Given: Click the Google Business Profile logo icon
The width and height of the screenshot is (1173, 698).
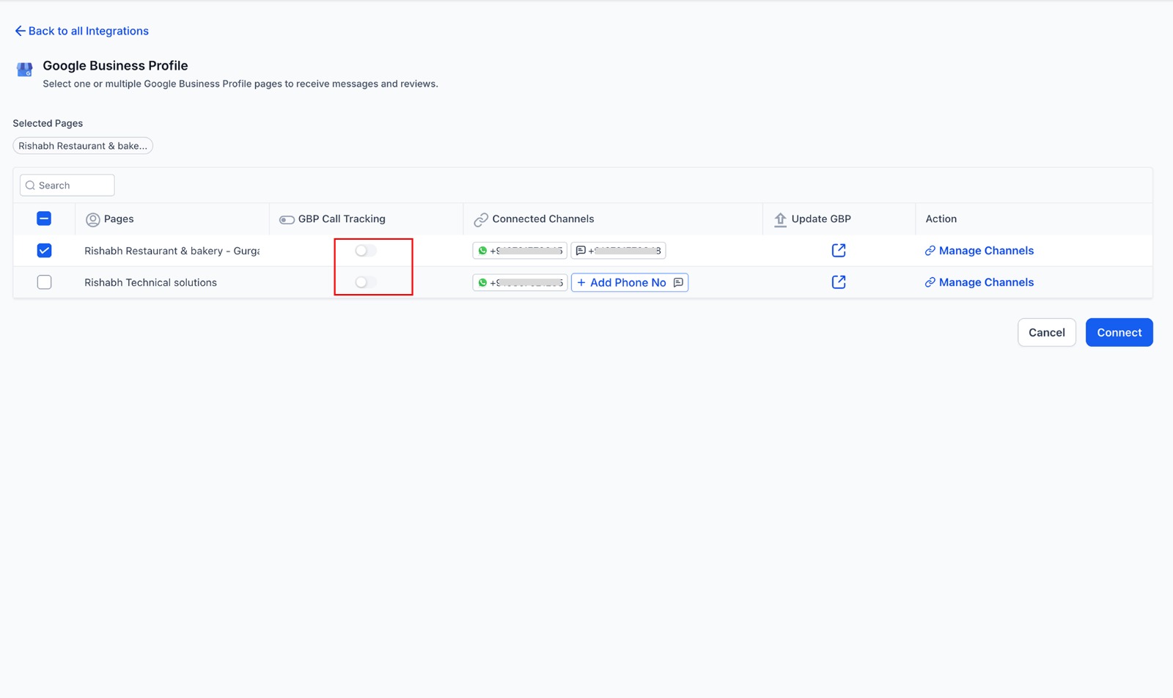Looking at the screenshot, I should pos(24,70).
